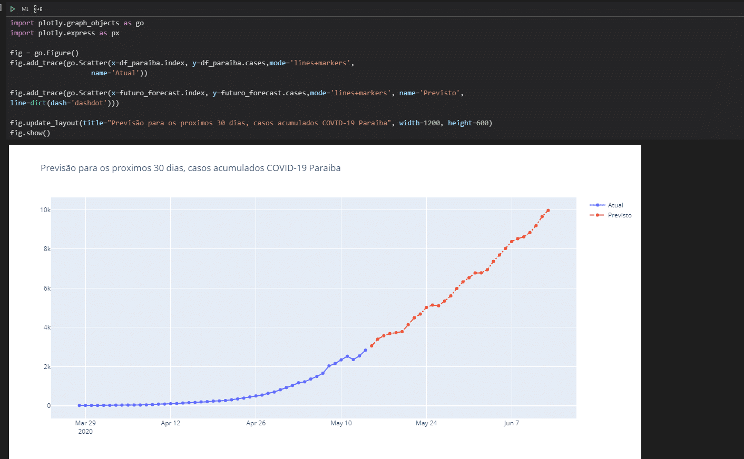Click the chart title 'Previsão para os proximos 30 dias'
Viewport: 744px width, 459px height.
(112, 168)
